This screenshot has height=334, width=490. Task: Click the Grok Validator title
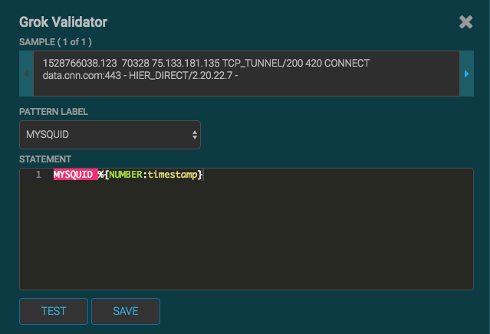tap(63, 22)
